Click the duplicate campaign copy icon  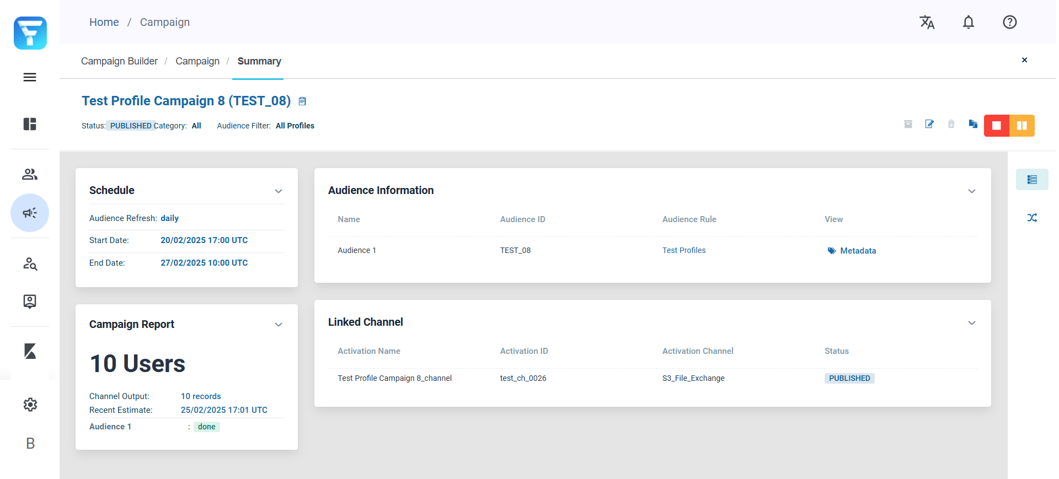pyautogui.click(x=973, y=124)
